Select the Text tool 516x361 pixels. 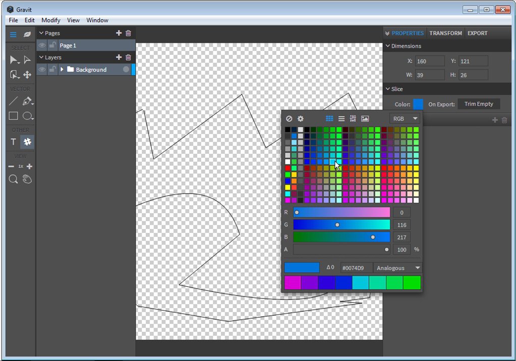(14, 142)
